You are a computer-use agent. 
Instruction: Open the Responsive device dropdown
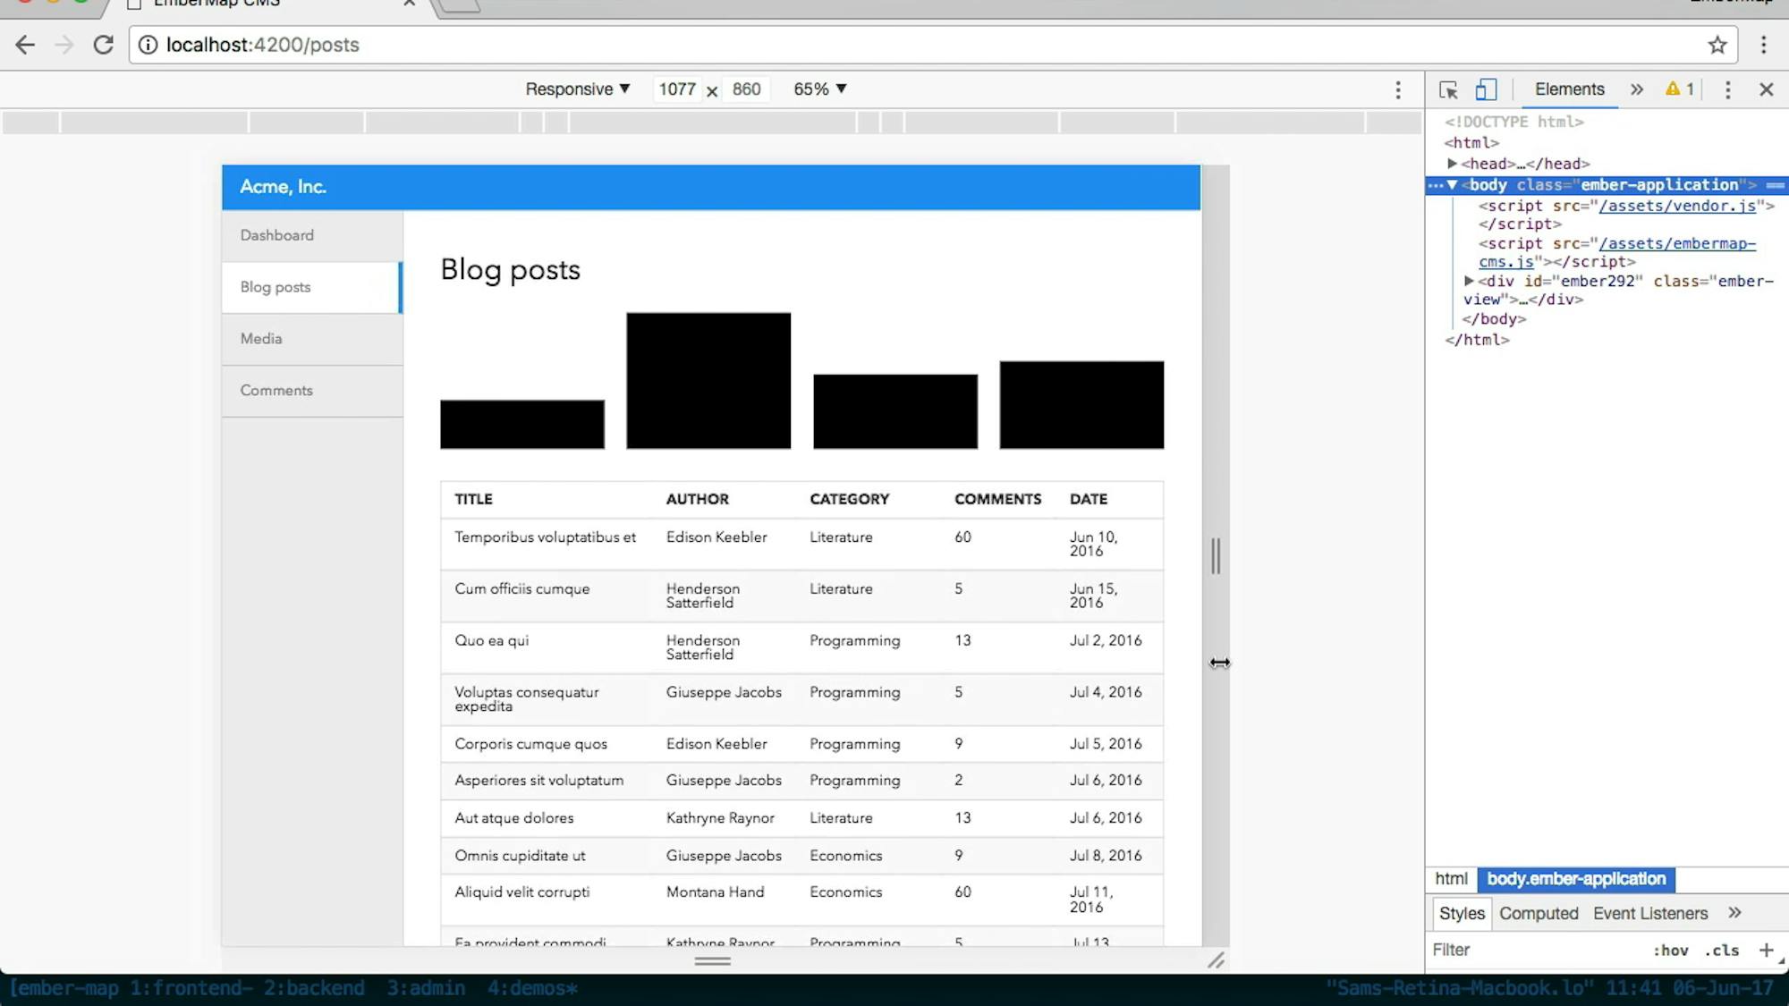click(x=577, y=89)
